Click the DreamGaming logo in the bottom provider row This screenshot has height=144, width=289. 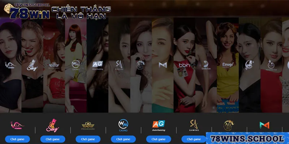(88, 125)
